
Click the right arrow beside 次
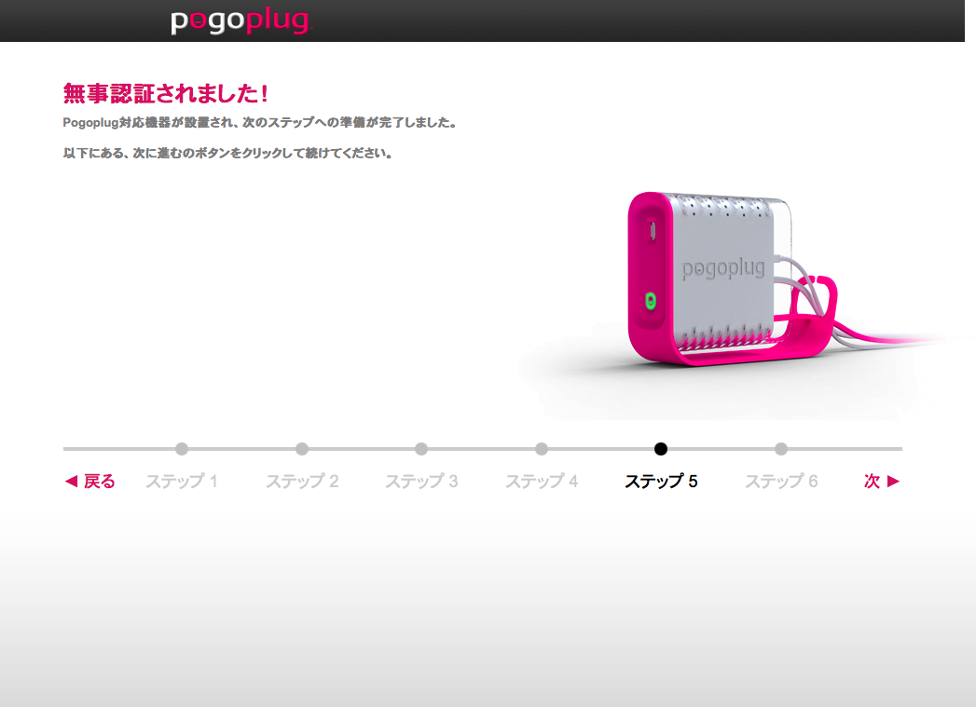[894, 482]
